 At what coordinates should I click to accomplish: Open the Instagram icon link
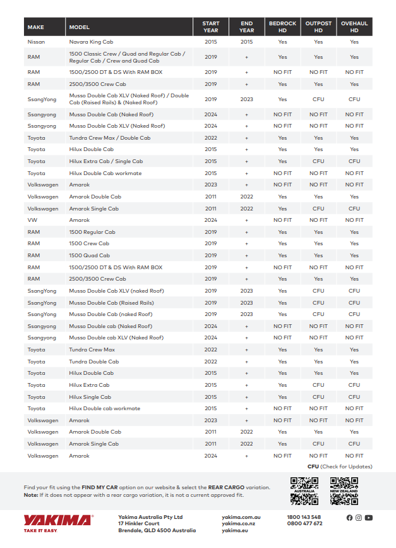[359, 518]
